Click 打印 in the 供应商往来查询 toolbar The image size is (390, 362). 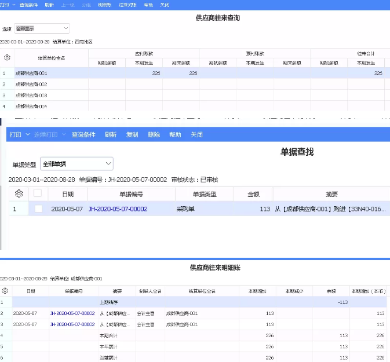coord(4,5)
